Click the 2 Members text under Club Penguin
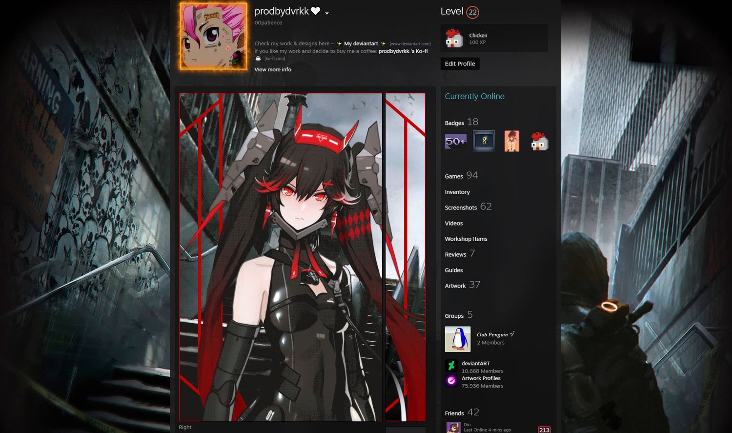 (490, 343)
